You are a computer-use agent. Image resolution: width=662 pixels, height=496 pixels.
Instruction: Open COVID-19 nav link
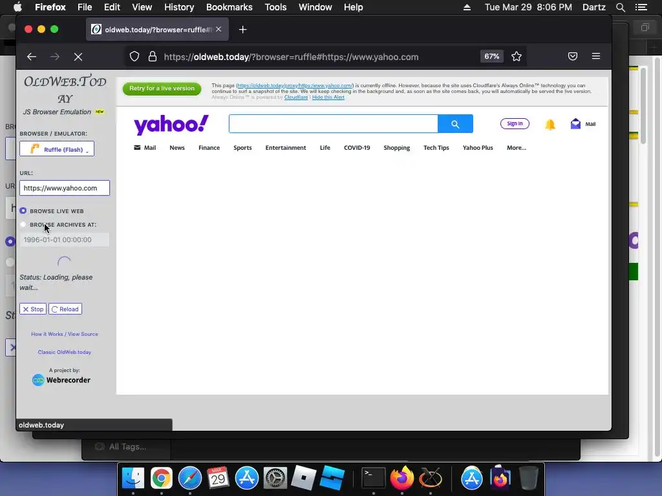coord(357,148)
